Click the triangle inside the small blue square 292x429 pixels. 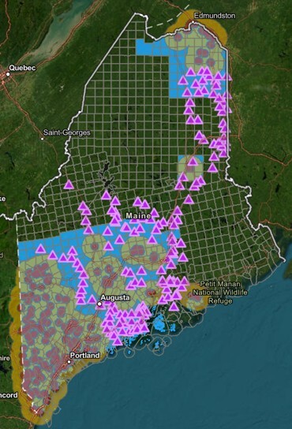(193, 162)
